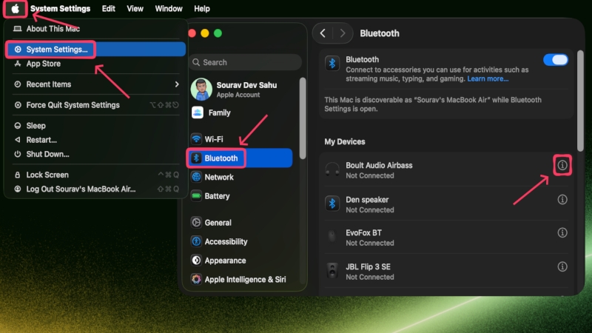Click the Lock Screen padlock icon
The height and width of the screenshot is (333, 592).
pyautogui.click(x=17, y=175)
